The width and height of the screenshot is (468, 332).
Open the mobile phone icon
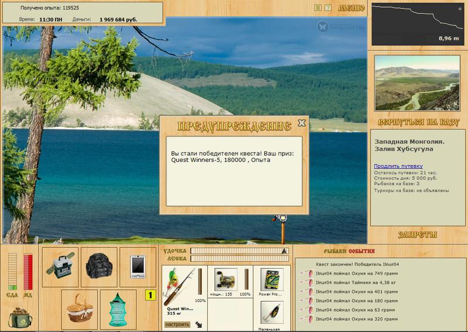tap(138, 267)
